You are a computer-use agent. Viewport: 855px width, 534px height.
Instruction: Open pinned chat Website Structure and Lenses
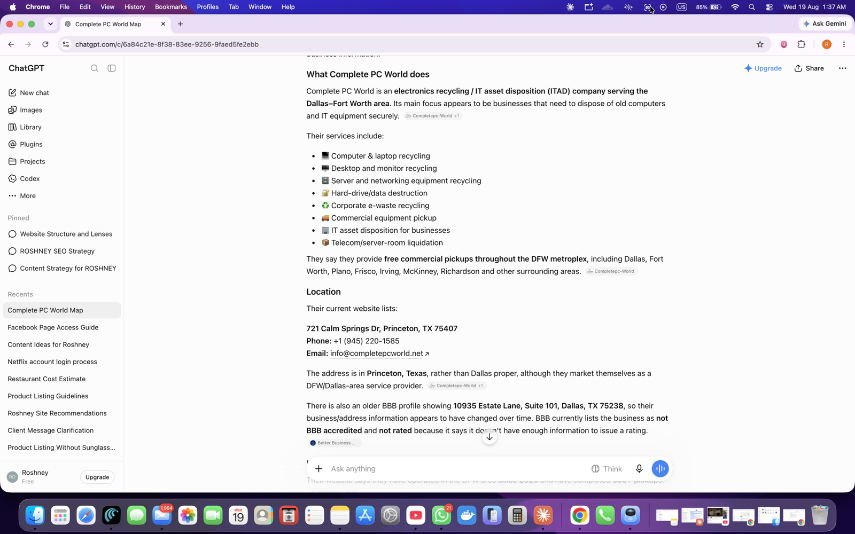[x=61, y=234]
